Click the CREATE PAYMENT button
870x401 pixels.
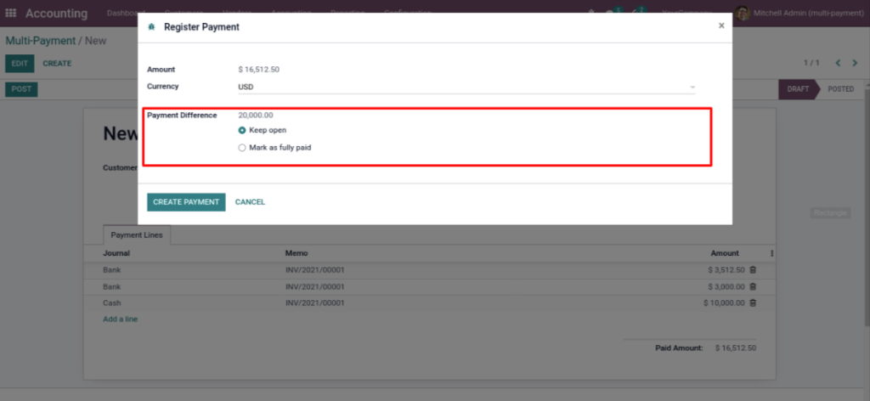(186, 202)
